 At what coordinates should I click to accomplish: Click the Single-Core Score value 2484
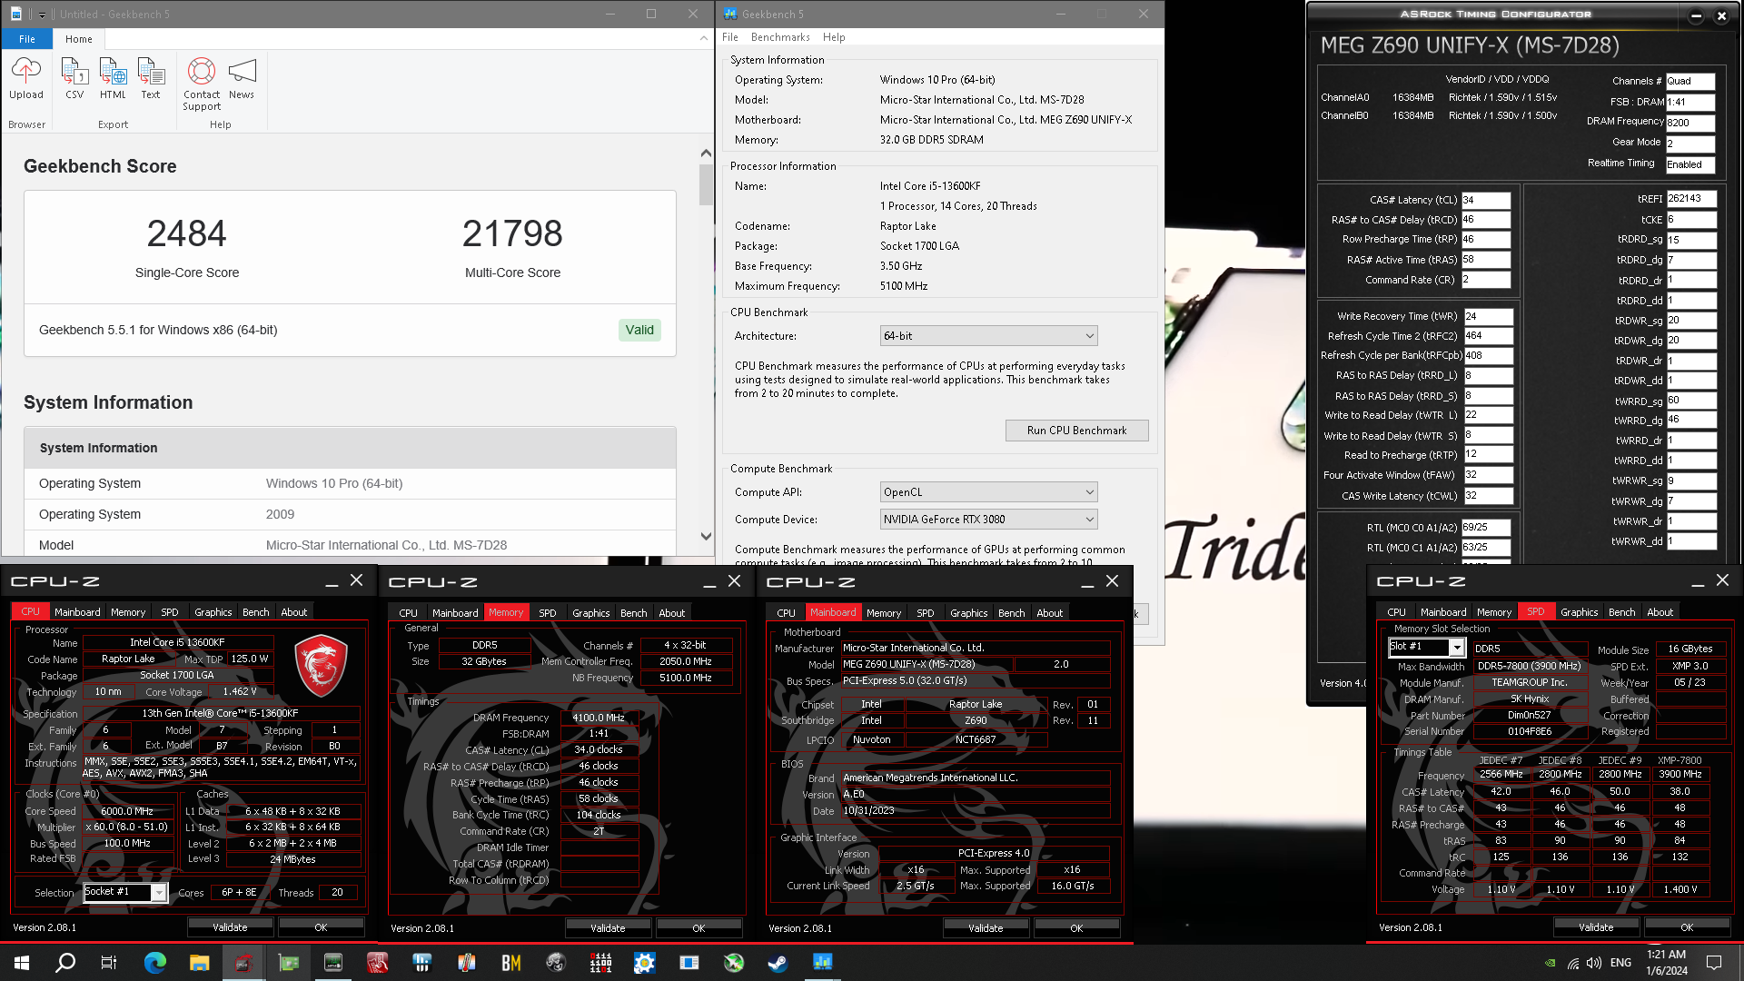tap(186, 233)
